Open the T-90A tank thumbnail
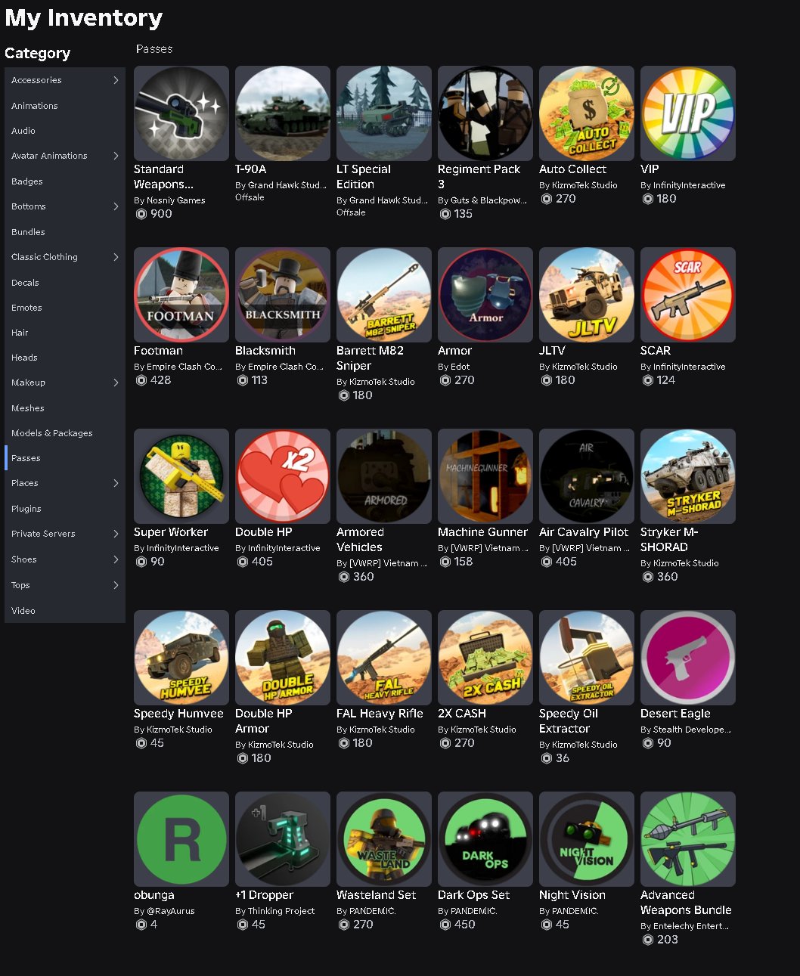 click(x=283, y=113)
